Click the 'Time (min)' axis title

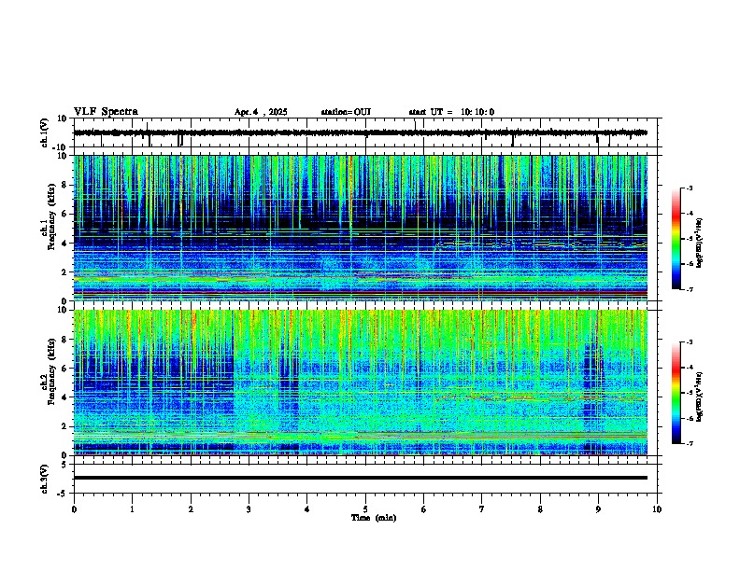coord(374,518)
